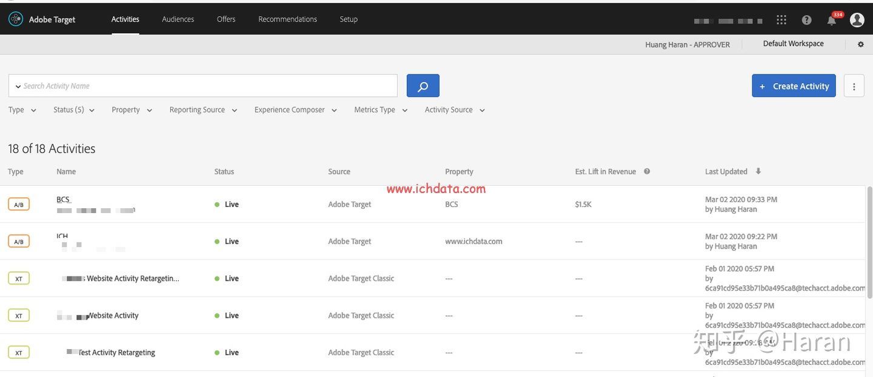Click the $1.5K revenue lift value
The height and width of the screenshot is (377, 873).
click(583, 205)
